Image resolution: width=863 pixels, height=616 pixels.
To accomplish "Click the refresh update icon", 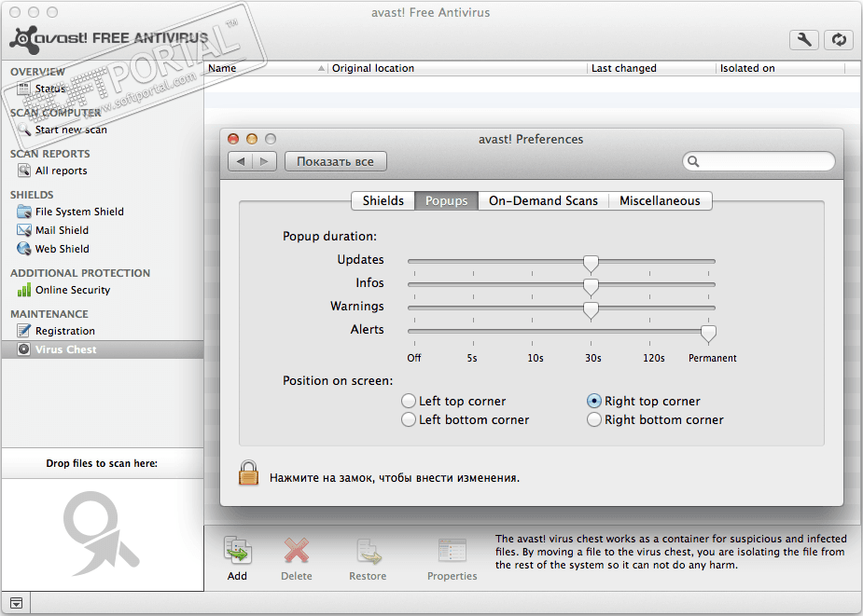I will click(x=838, y=39).
